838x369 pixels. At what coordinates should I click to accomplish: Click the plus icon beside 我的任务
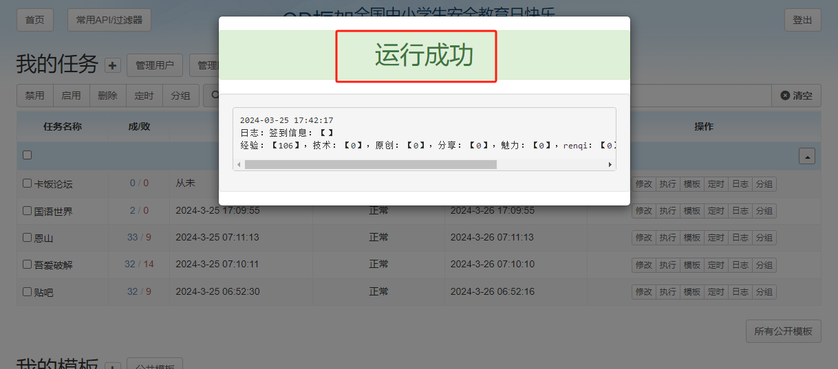pos(113,66)
